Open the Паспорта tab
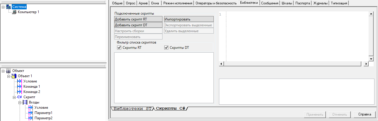This screenshot has height=121, width=378. tap(302, 3)
